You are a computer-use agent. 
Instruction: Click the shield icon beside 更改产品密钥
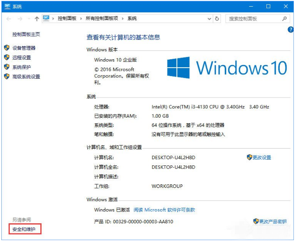pyautogui.click(x=256, y=221)
